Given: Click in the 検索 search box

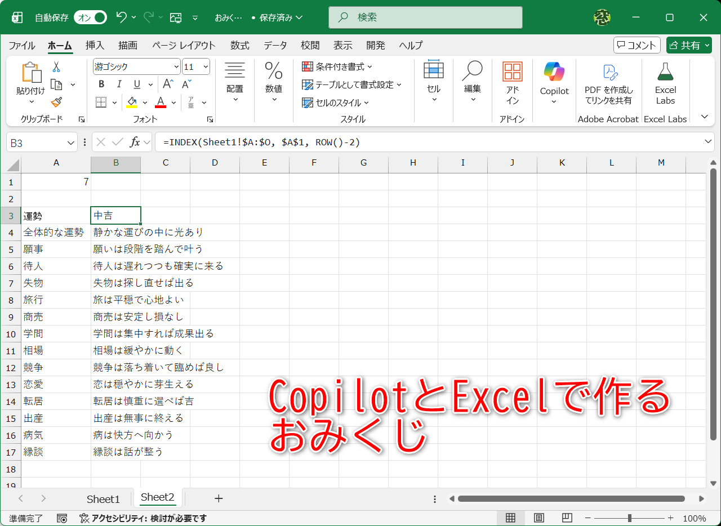Looking at the screenshot, I should point(425,17).
